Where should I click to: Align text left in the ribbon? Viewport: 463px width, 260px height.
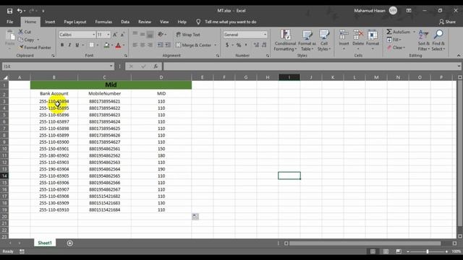point(135,45)
